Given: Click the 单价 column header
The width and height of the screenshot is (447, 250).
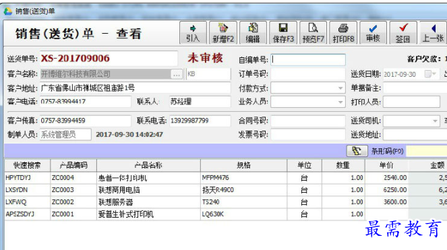Looking at the screenshot, I should click(386, 165).
